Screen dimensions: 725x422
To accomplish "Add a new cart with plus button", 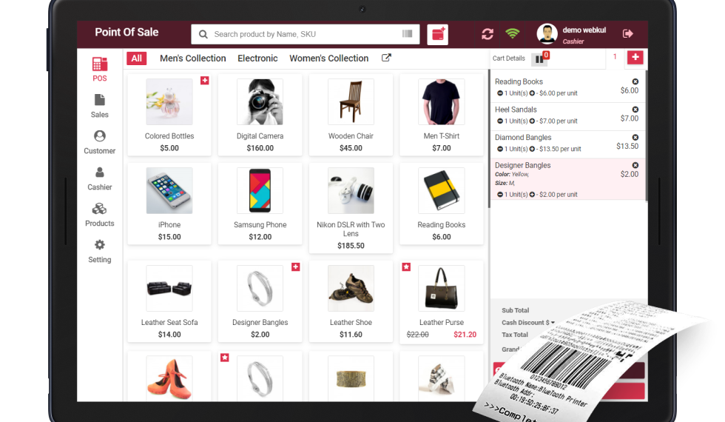I will pyautogui.click(x=635, y=58).
